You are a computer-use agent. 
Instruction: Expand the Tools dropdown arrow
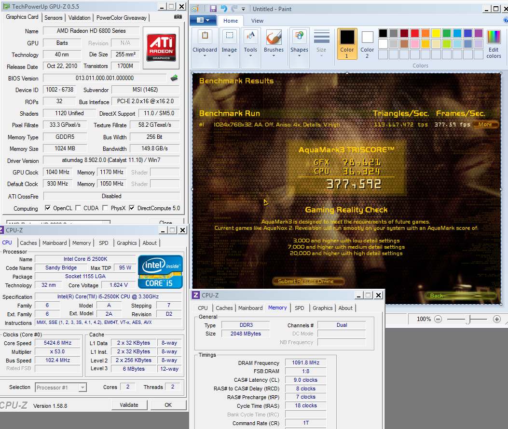point(250,56)
